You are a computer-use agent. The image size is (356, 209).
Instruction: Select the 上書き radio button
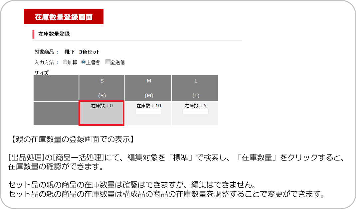[83, 62]
